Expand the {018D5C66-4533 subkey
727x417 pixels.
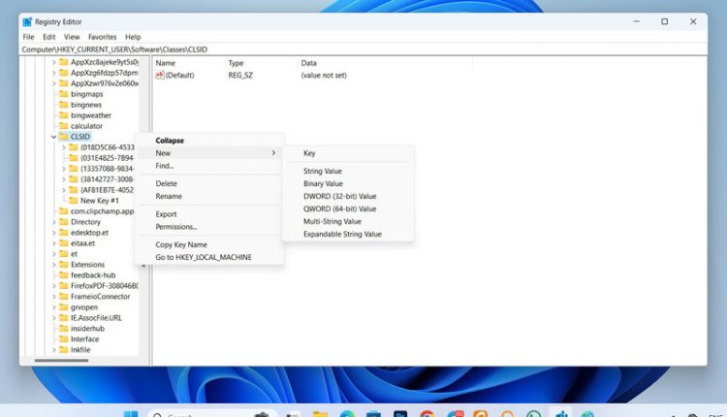(64, 147)
